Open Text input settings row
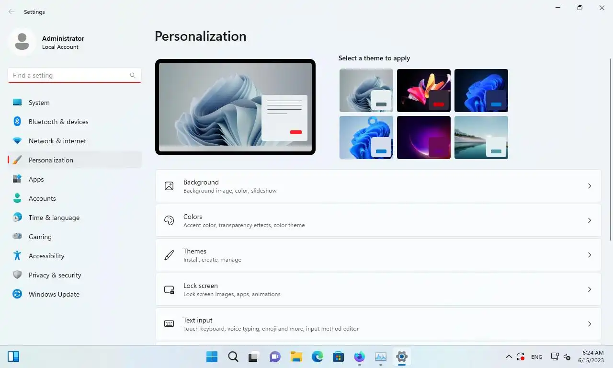The image size is (613, 368). click(378, 324)
